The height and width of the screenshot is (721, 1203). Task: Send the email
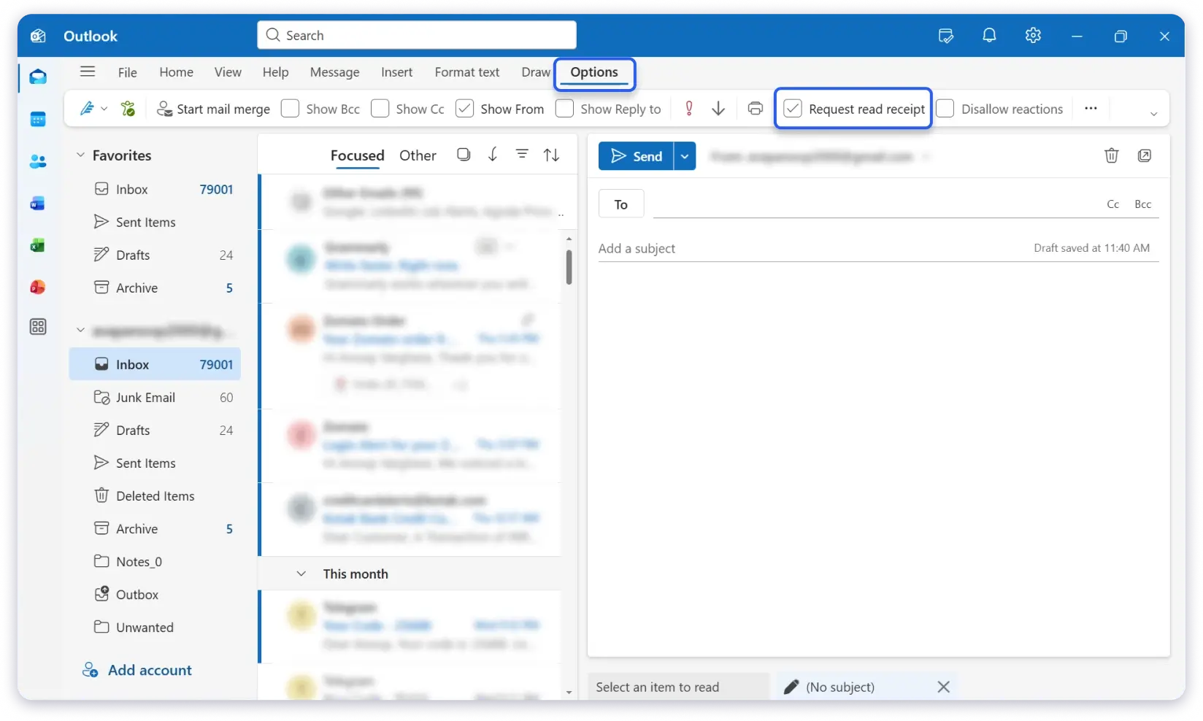(637, 156)
